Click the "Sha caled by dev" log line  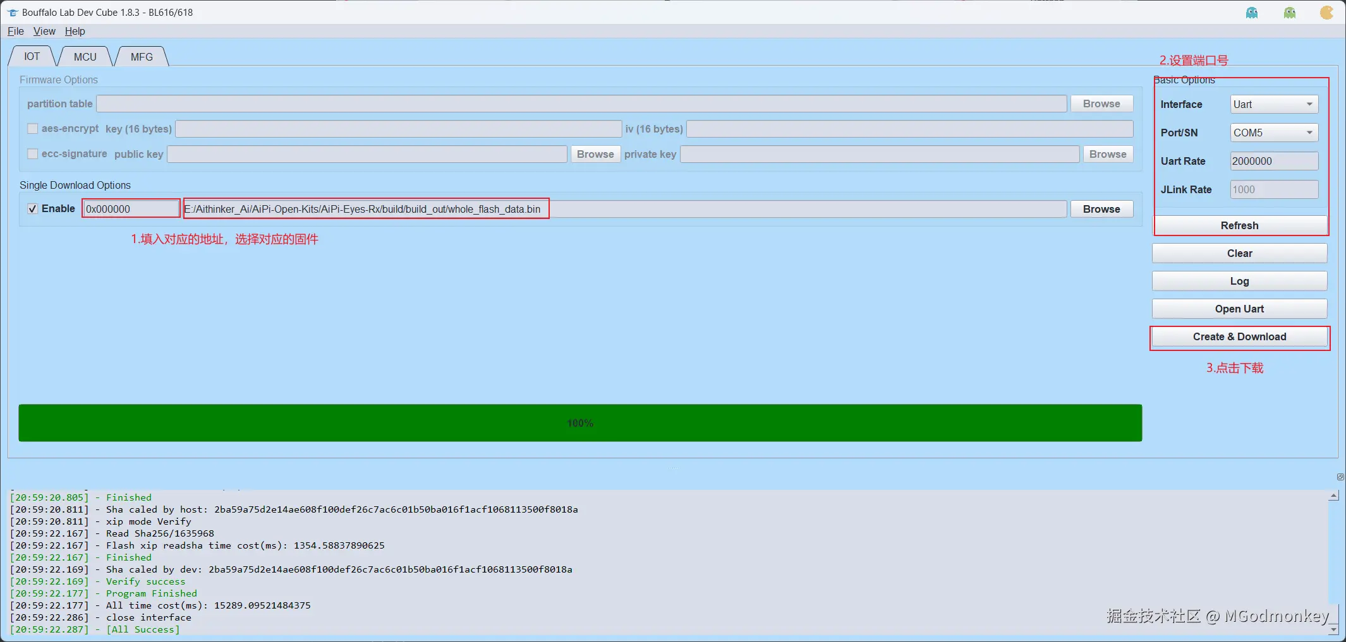291,569
